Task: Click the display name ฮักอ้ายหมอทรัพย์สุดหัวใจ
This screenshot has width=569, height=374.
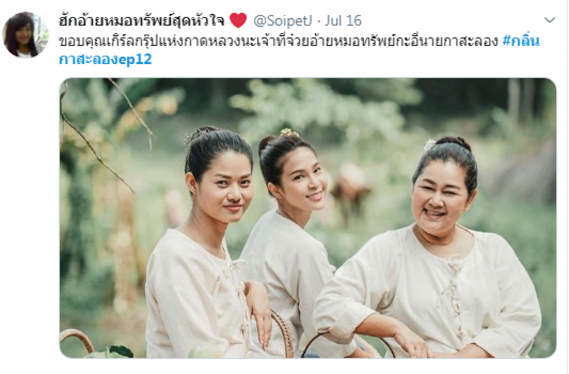Action: click(142, 20)
